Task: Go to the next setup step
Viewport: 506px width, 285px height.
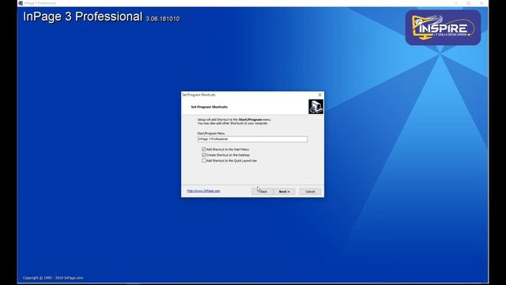Action: [284, 192]
